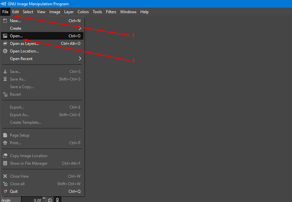
Task: Choose Open Location... entry
Action: (x=42, y=51)
